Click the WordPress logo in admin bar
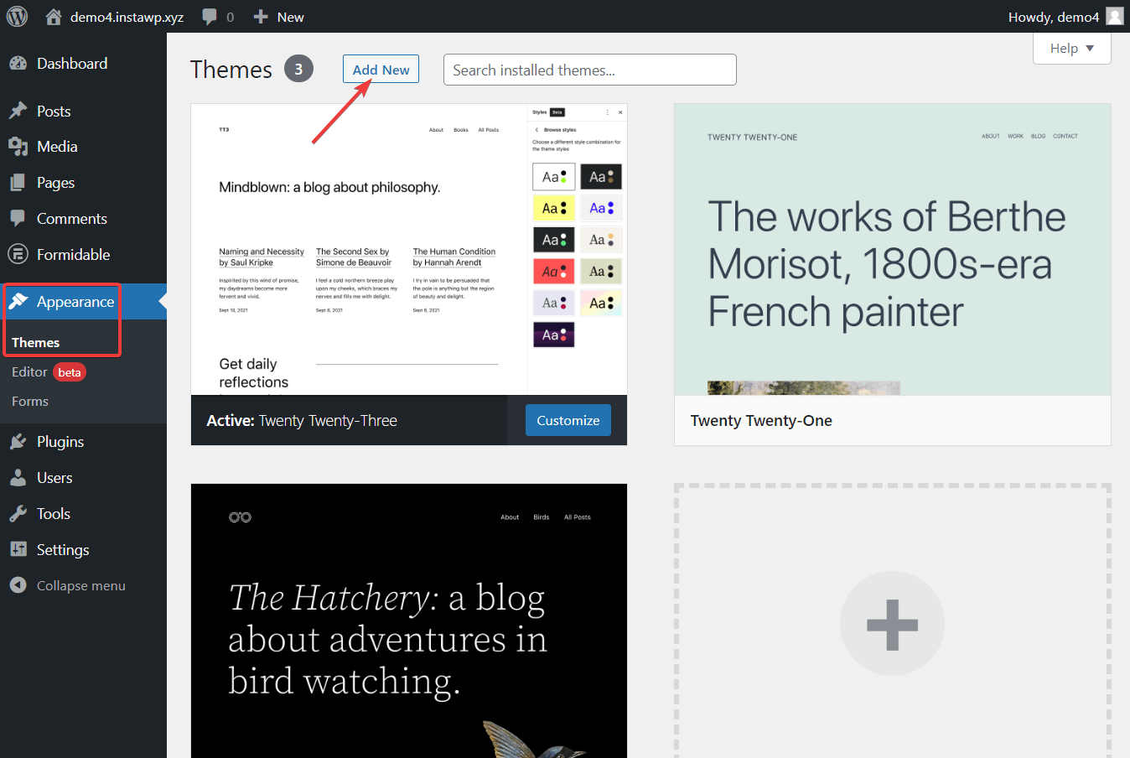Screen dimensions: 1130x758 coord(17,17)
